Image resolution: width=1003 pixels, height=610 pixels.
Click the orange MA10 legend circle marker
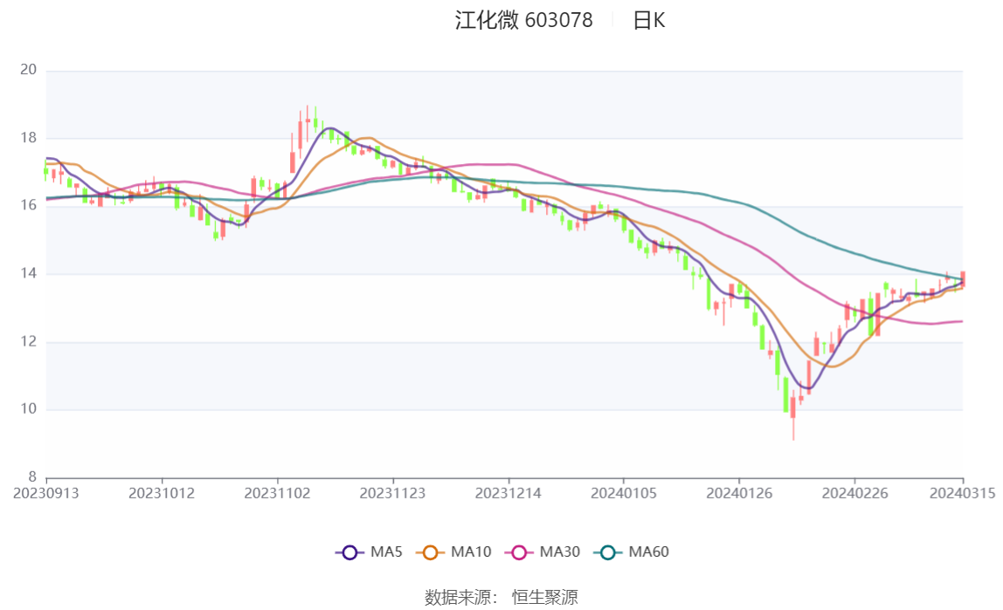pyautogui.click(x=430, y=552)
